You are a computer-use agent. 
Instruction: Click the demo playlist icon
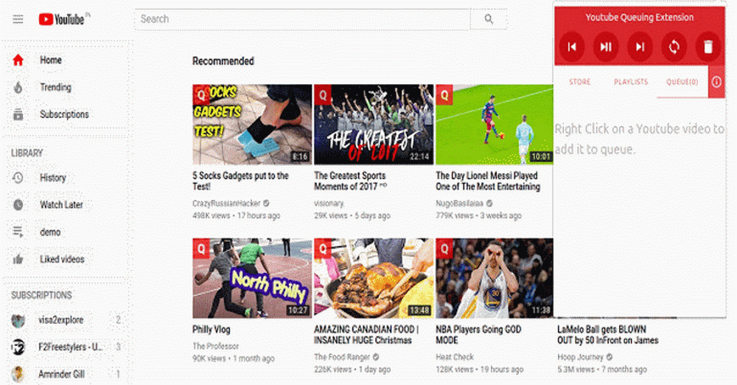(x=18, y=232)
